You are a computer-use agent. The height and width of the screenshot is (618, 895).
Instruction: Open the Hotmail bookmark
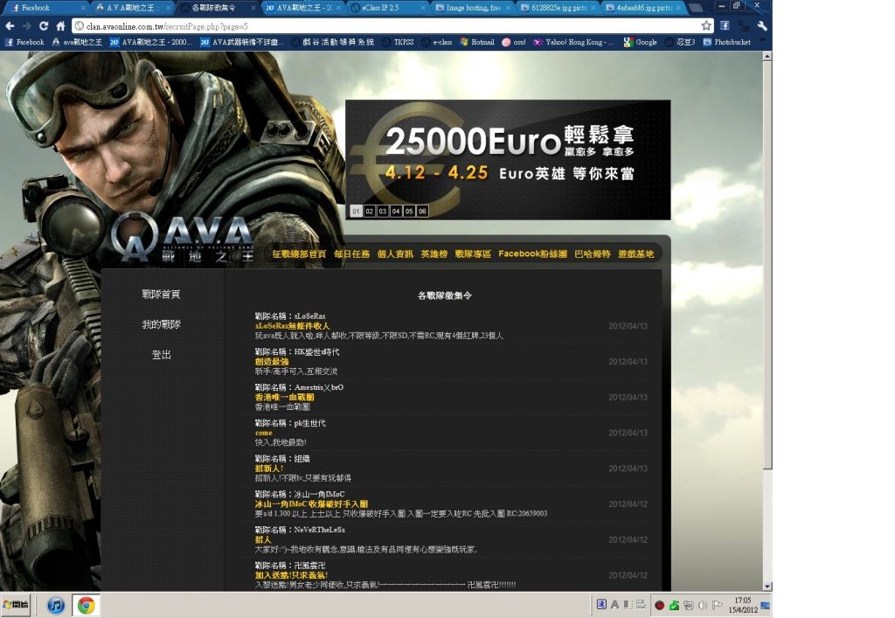[477, 42]
